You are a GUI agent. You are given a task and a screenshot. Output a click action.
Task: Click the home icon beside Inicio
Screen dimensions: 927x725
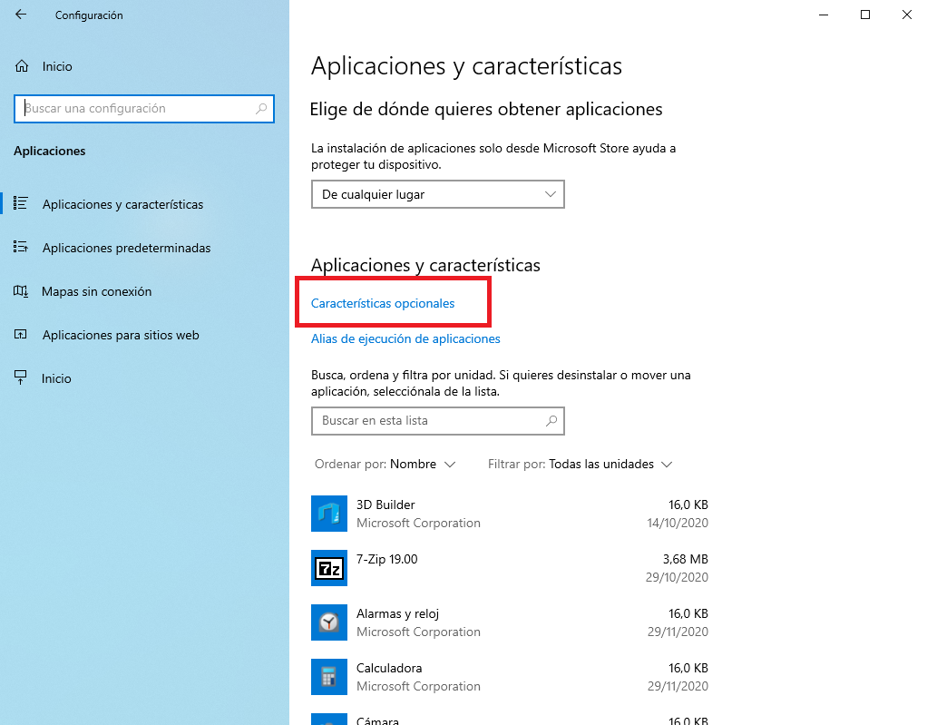point(22,66)
